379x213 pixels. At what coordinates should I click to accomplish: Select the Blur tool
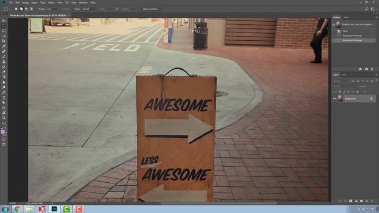4,82
